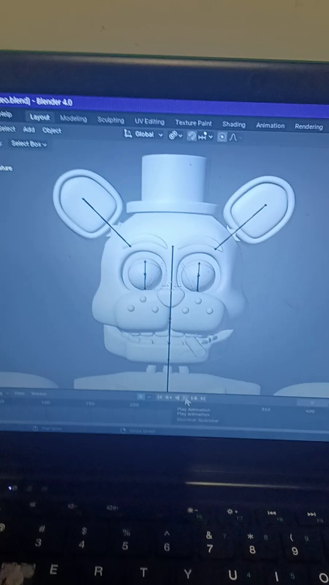Open the Help menu

(x=6, y=114)
